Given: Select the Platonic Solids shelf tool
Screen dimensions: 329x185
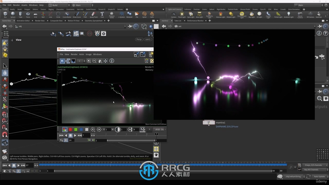Looking at the screenshot, I should tap(112, 15).
